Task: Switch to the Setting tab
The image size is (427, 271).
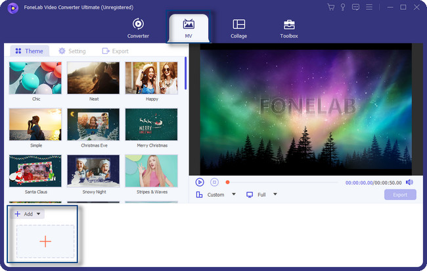Action: pyautogui.click(x=72, y=51)
